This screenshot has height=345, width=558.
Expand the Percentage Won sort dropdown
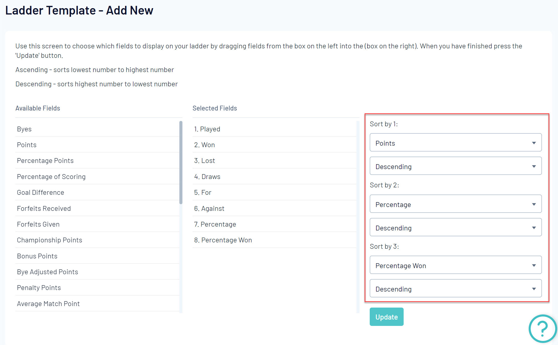pyautogui.click(x=455, y=265)
